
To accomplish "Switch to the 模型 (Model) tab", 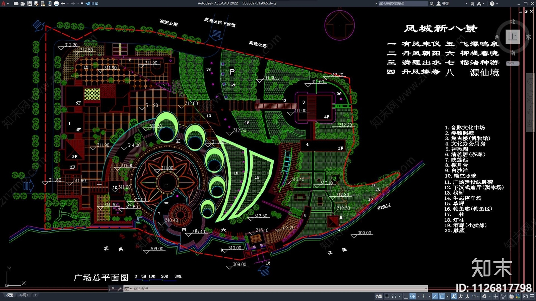I will point(10,295).
